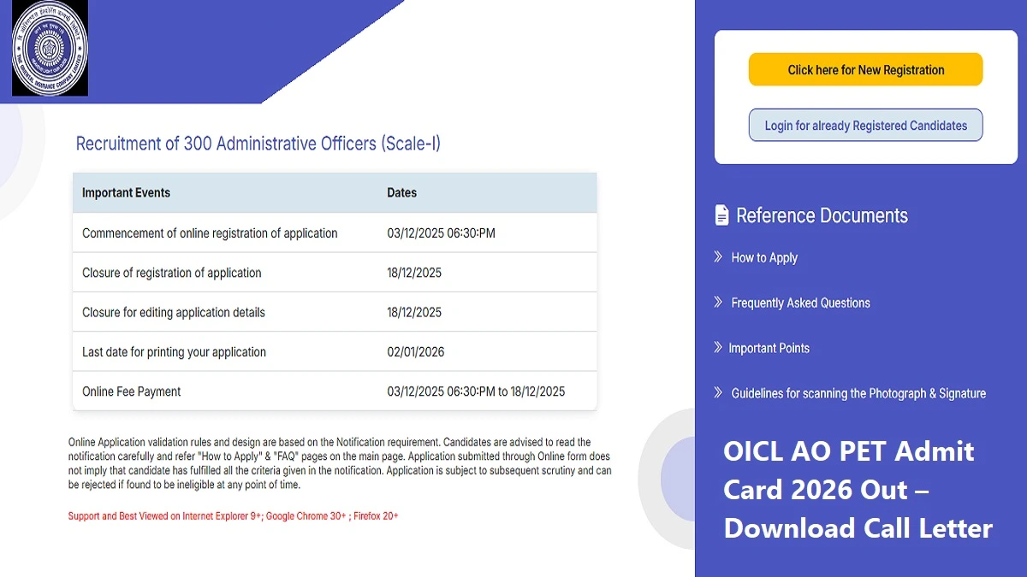Click here for New Registration
The image size is (1027, 577).
pyautogui.click(x=864, y=69)
